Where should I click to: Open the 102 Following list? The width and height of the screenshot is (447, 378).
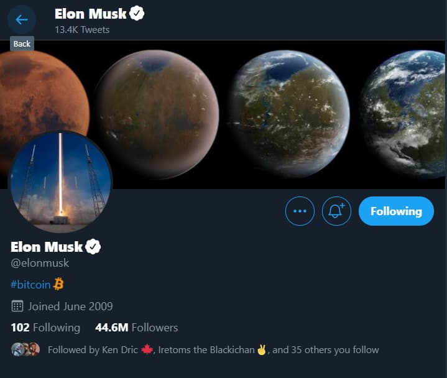tap(45, 328)
